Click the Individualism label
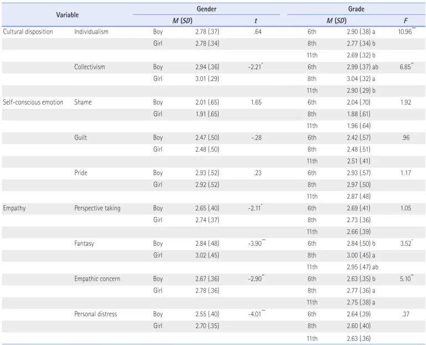 [x=92, y=32]
